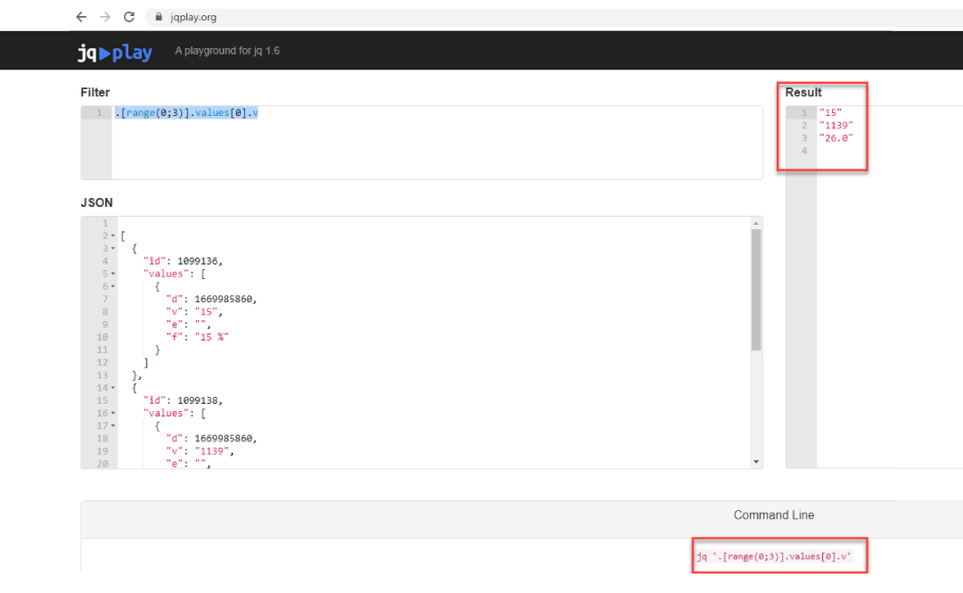This screenshot has height=593, width=963.
Task: Collapse the root array at line 2
Action: point(113,235)
